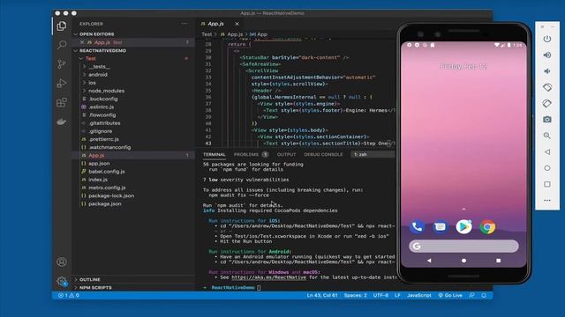Viewport: 565px width, 317px height.
Task: Rotate emulator right icon
Action: click(547, 104)
